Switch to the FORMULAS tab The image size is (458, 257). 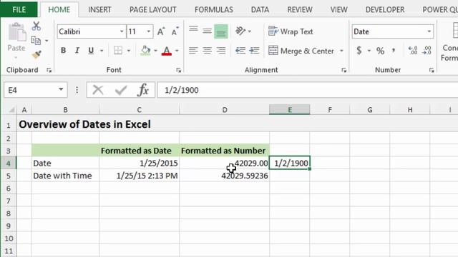214,9
